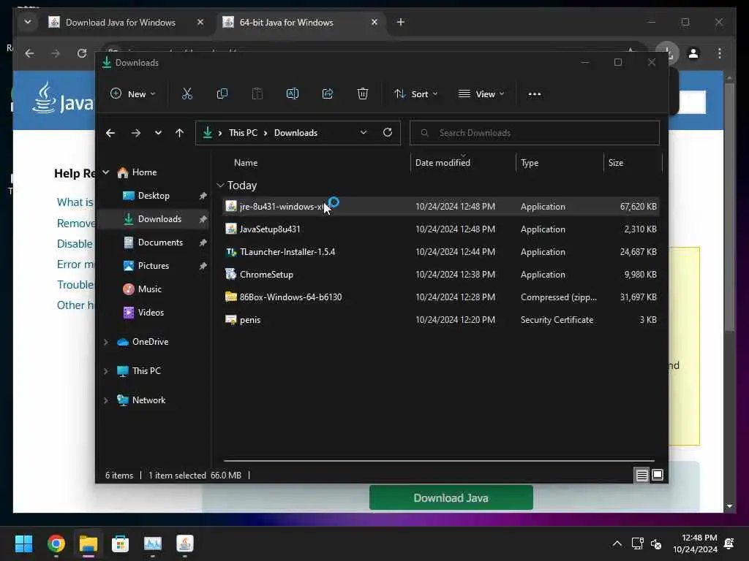Select the TLauncher-Installer-1.5.4 file
Image resolution: width=749 pixels, height=561 pixels.
coord(440,252)
